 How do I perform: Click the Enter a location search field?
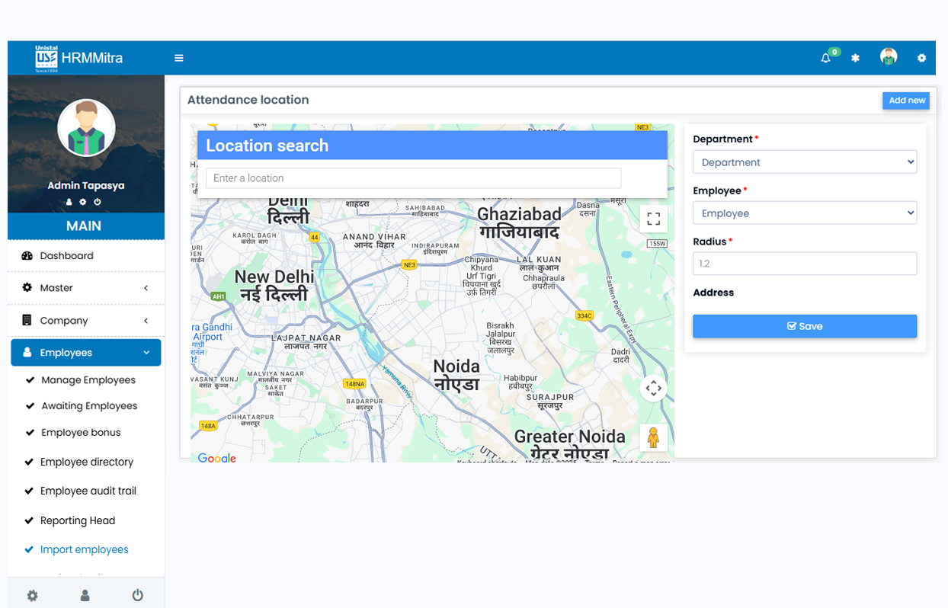tap(413, 178)
